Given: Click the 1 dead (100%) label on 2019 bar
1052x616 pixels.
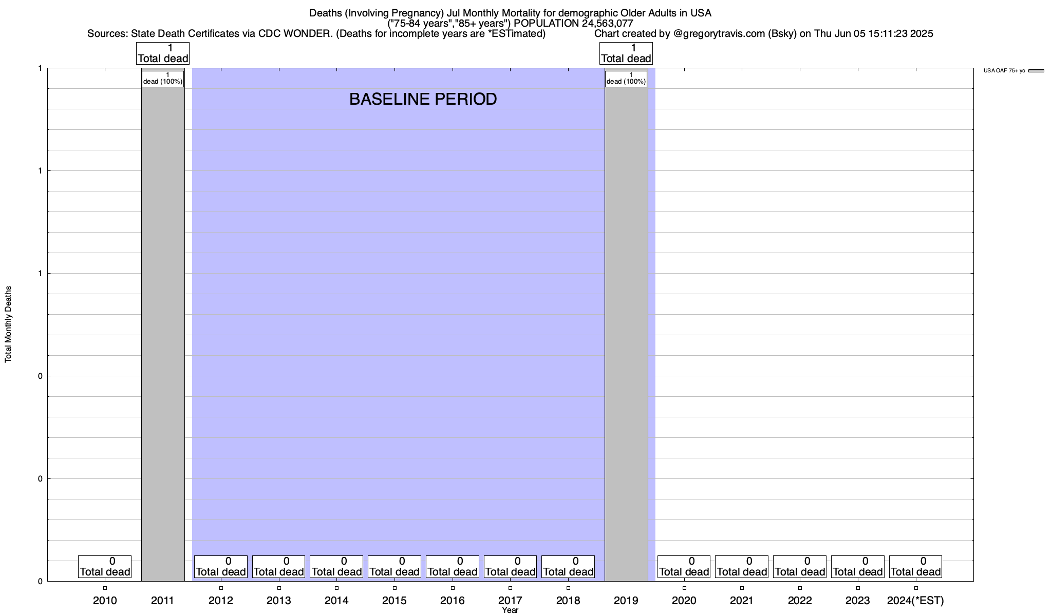Looking at the screenshot, I should pos(626,79).
